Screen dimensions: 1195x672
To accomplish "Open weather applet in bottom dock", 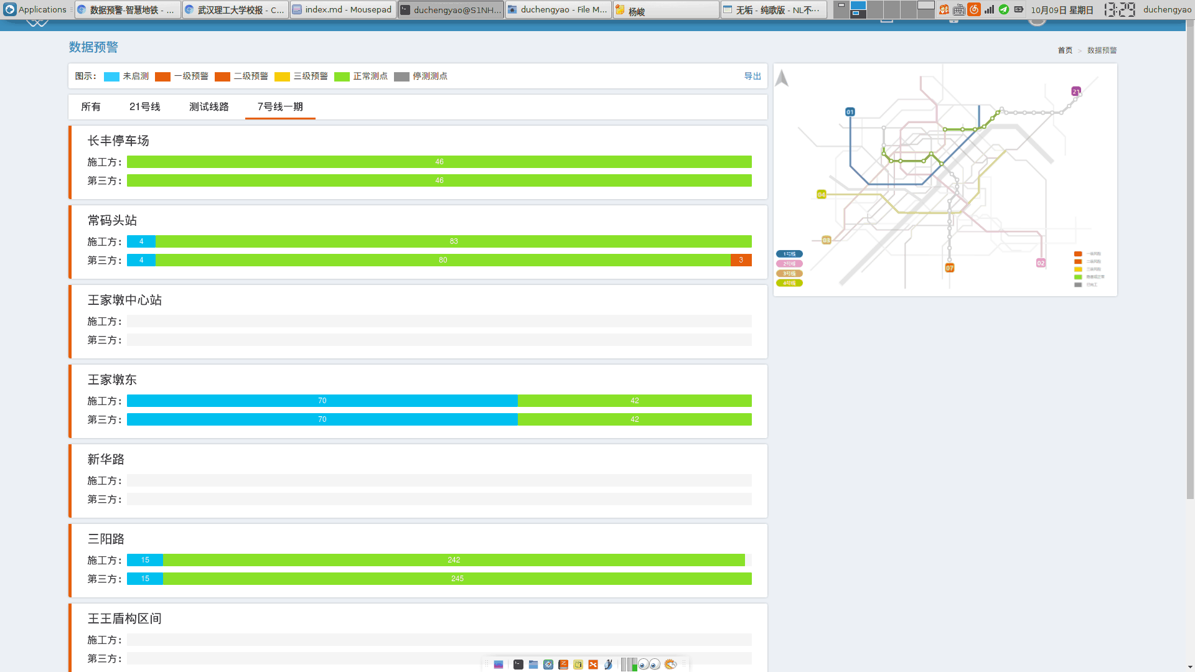I will tap(670, 665).
